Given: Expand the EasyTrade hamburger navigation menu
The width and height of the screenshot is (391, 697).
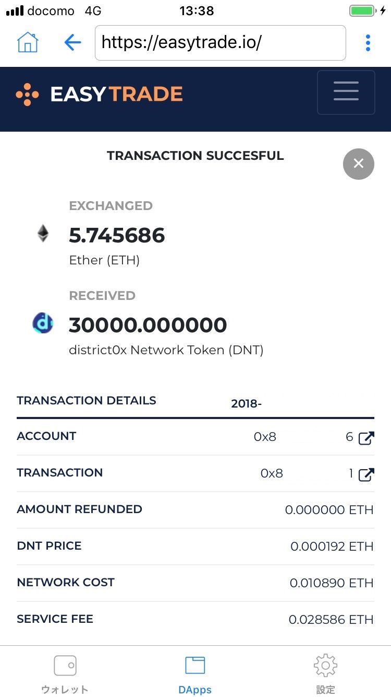Looking at the screenshot, I should click(x=346, y=92).
